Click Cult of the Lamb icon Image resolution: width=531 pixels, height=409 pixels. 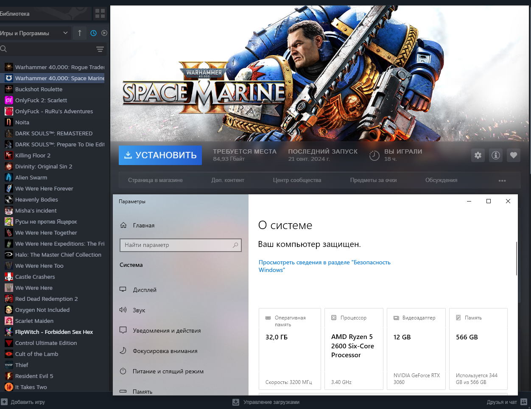pyautogui.click(x=9, y=354)
